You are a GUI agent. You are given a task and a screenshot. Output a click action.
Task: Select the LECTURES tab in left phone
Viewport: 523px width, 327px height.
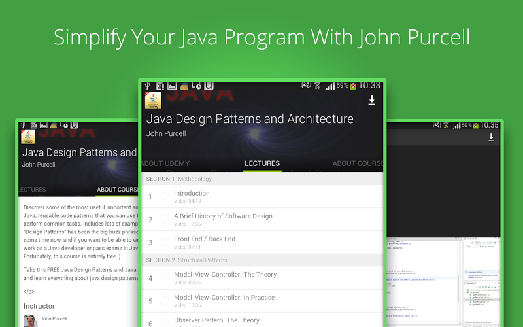tap(32, 190)
